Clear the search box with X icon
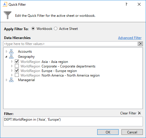Image resolution: width=146 pixels, height=138 pixels. tap(141, 44)
